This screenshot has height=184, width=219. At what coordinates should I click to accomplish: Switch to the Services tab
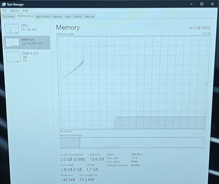(x=89, y=16)
